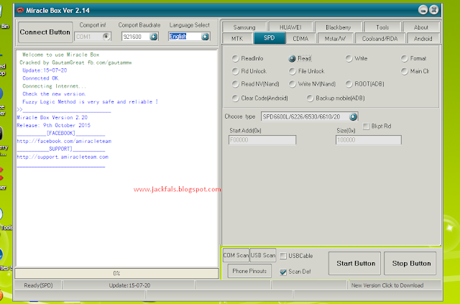Select Read NV(Nand) radio button
The height and width of the screenshot is (304, 460).
[235, 84]
